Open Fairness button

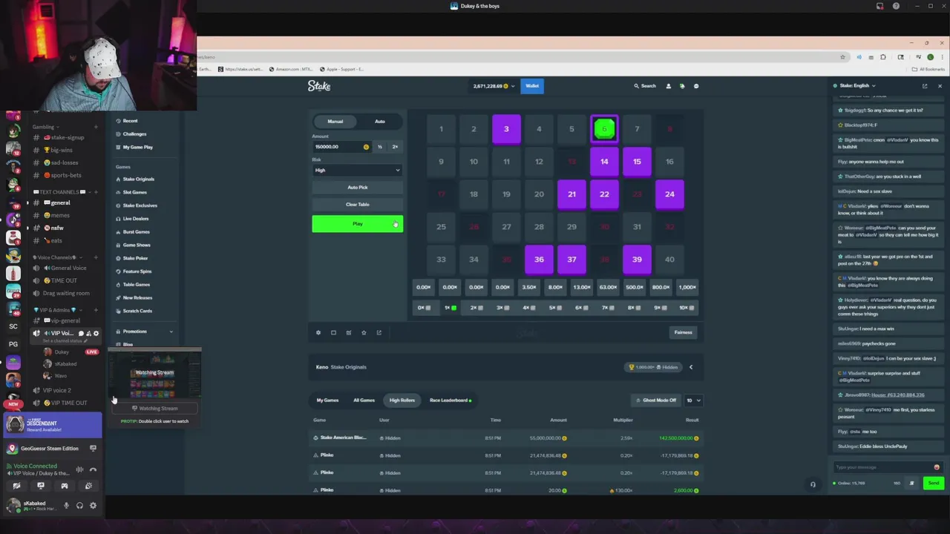pyautogui.click(x=683, y=332)
